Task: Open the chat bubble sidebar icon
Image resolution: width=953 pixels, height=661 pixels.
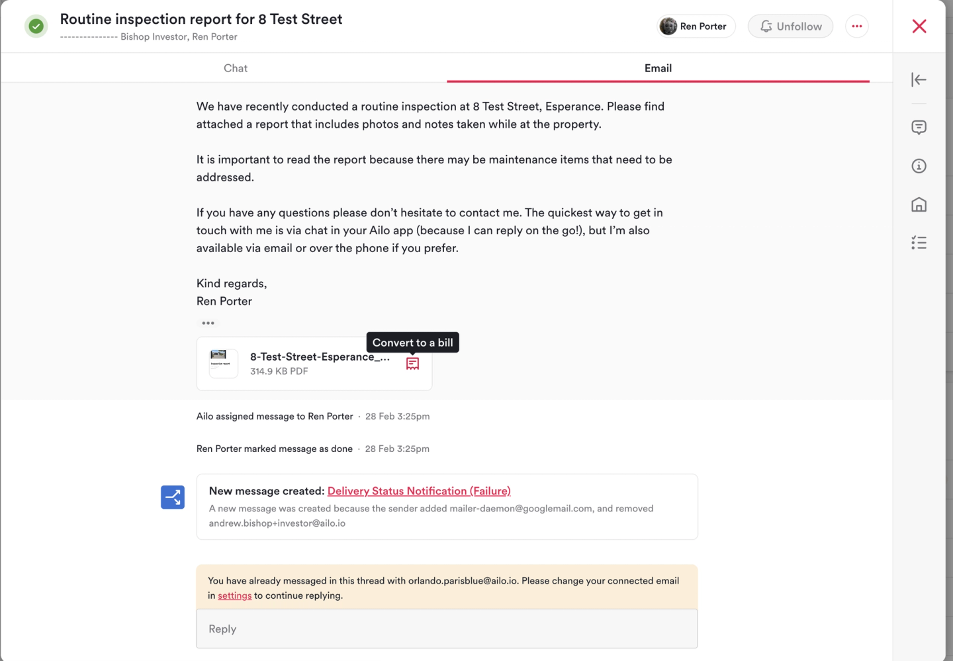Action: click(x=919, y=127)
